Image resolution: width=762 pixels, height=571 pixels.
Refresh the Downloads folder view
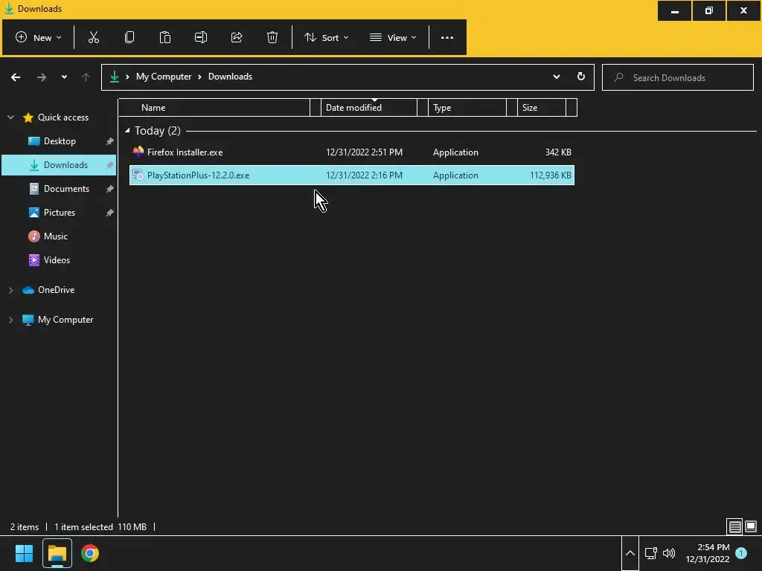580,77
